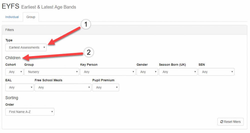250x133 pixels.
Task: Click the numbered circle marker 1
Action: click(86, 25)
